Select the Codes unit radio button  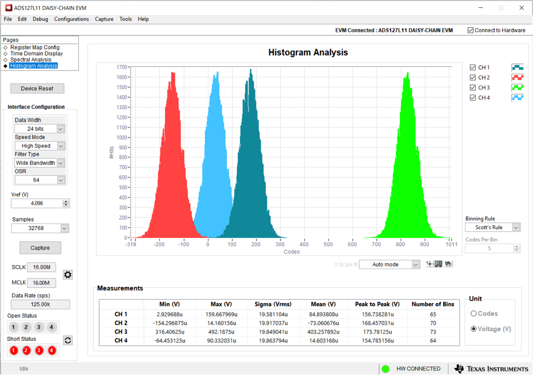click(473, 313)
